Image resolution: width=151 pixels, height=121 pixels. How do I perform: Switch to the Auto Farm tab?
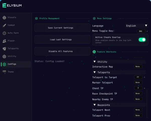pyautogui.click(x=16, y=33)
